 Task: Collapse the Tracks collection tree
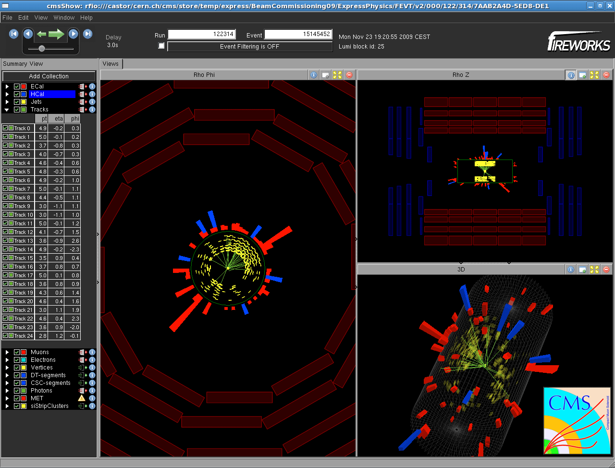7,110
